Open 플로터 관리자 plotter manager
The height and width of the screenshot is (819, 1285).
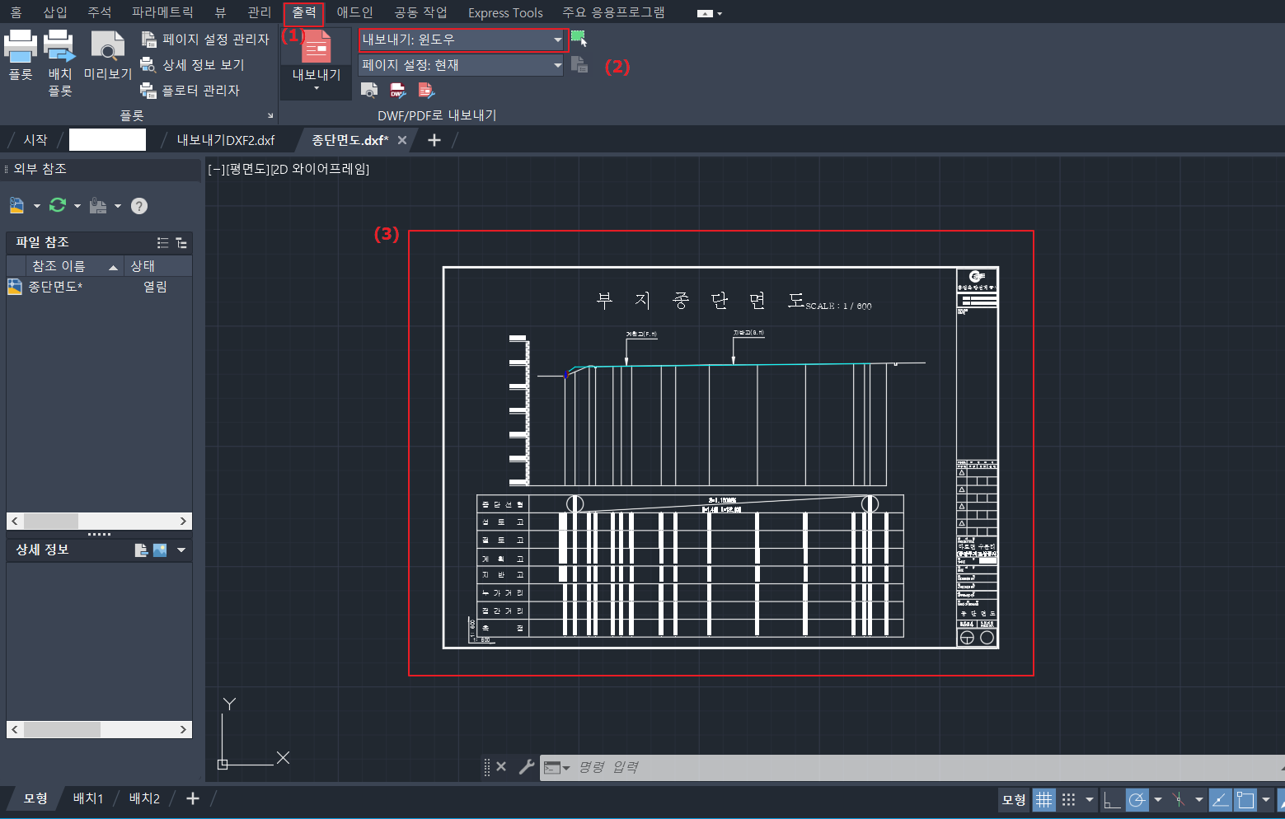190,90
